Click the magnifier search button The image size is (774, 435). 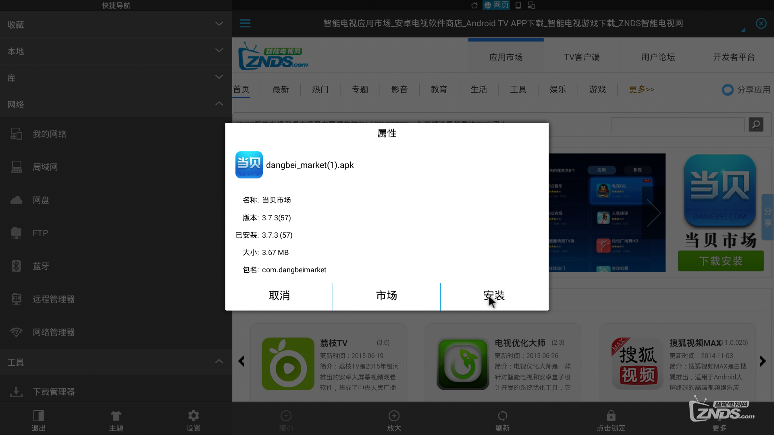click(x=756, y=124)
